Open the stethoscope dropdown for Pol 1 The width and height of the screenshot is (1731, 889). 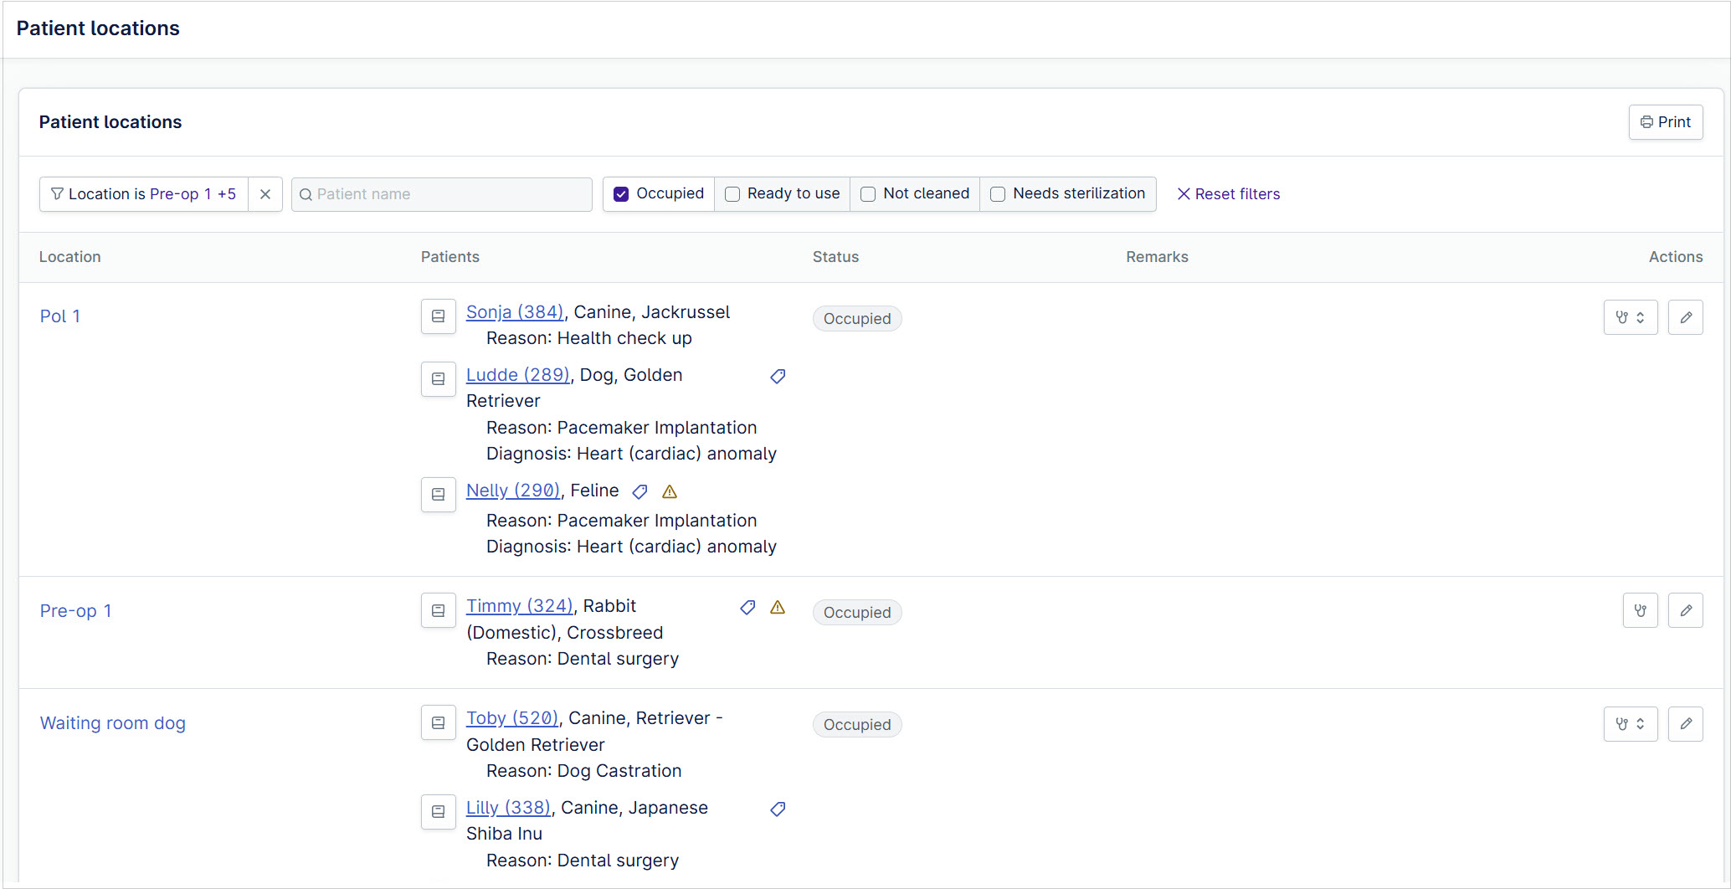click(1631, 317)
